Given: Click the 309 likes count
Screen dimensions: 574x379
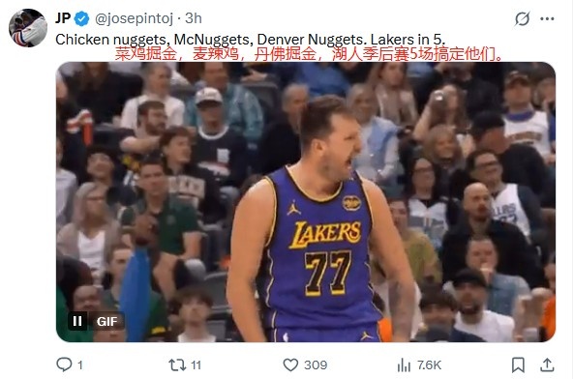Looking at the screenshot, I should [x=316, y=364].
